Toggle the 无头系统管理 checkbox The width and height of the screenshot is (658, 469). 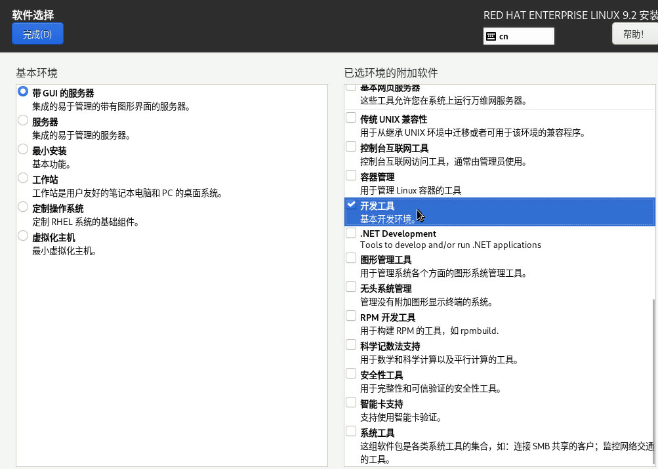point(351,287)
